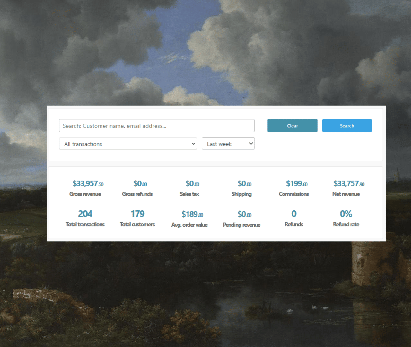This screenshot has width=411, height=347.
Task: Click the Commissions label
Action: 294,194
